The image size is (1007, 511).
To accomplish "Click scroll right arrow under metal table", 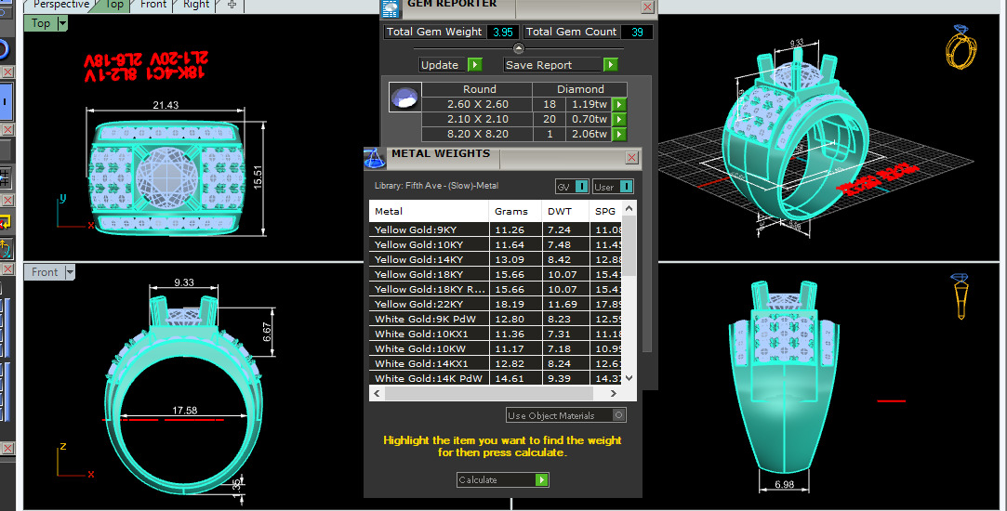I will pos(614,394).
